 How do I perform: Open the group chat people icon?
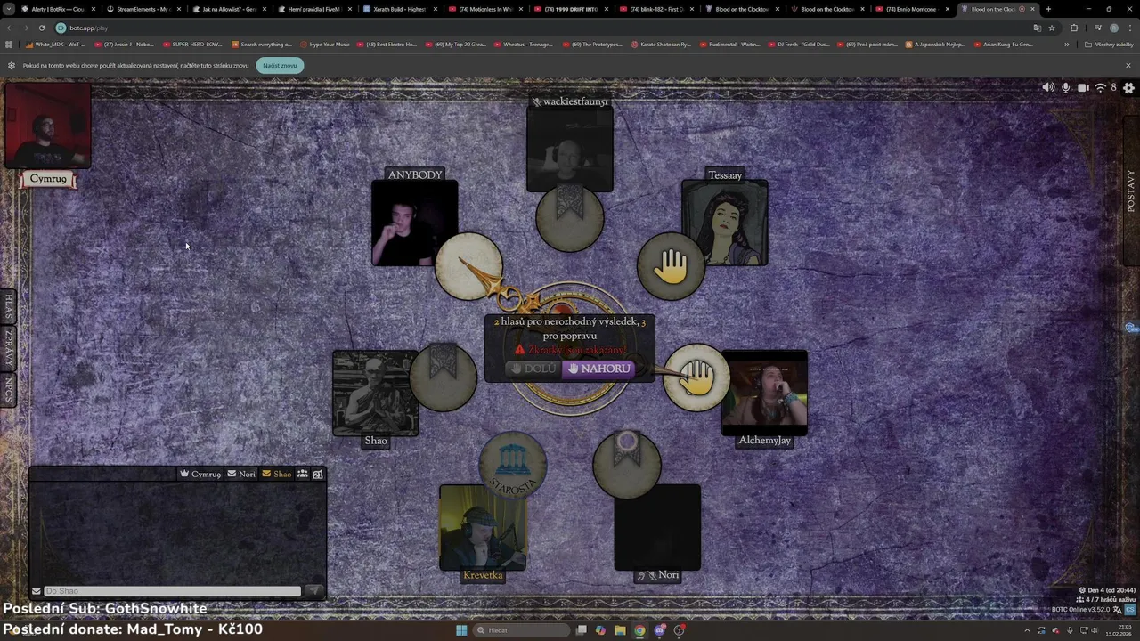pos(303,474)
